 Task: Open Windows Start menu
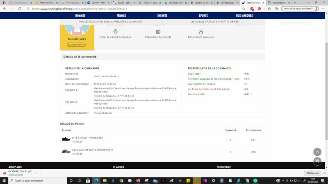click(4, 181)
